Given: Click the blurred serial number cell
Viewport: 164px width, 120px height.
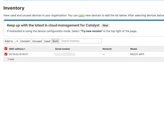Looking at the screenshot, I should click(64, 54).
